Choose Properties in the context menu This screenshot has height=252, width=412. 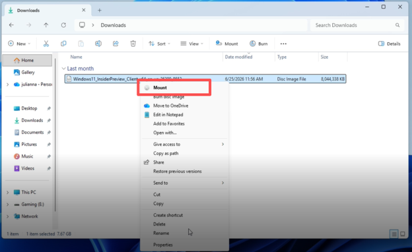(184, 245)
